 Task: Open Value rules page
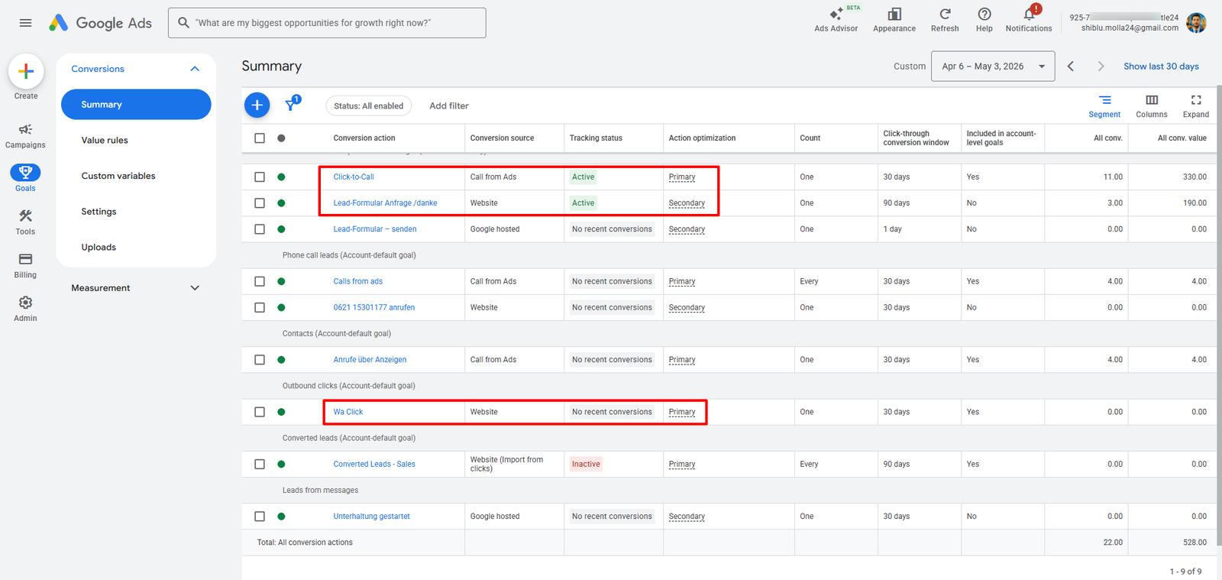point(105,141)
